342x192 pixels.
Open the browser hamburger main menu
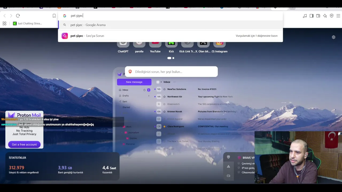(338, 16)
